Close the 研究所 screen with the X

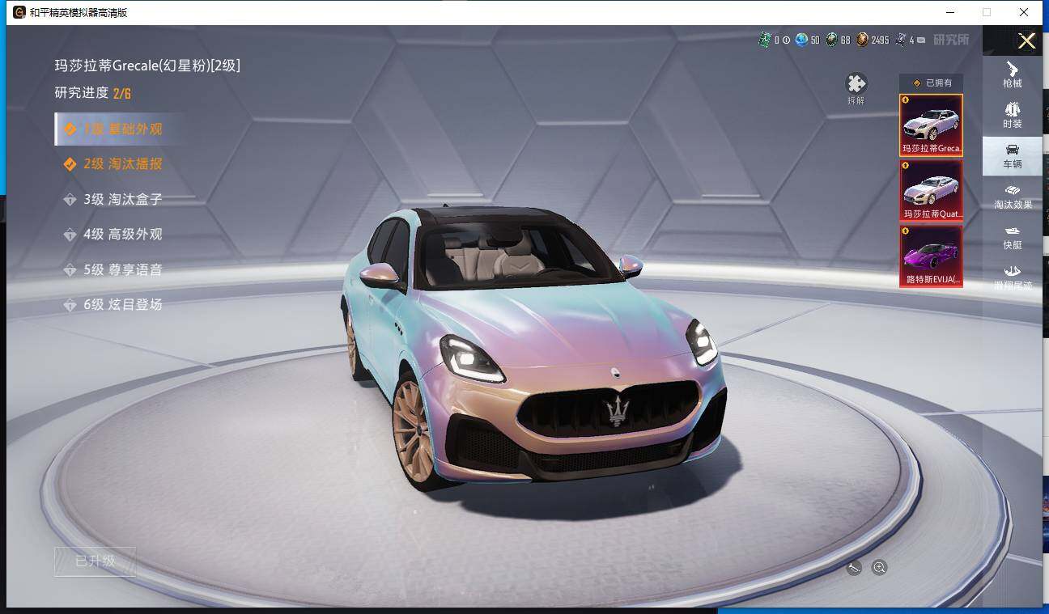tap(1026, 41)
